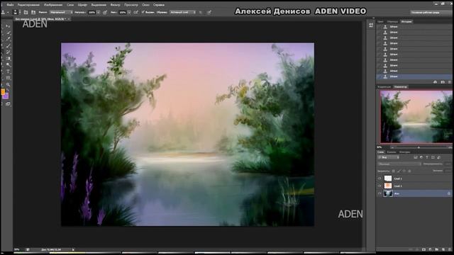
Task: Select the Brush tool in toolbox
Action: click(9, 45)
